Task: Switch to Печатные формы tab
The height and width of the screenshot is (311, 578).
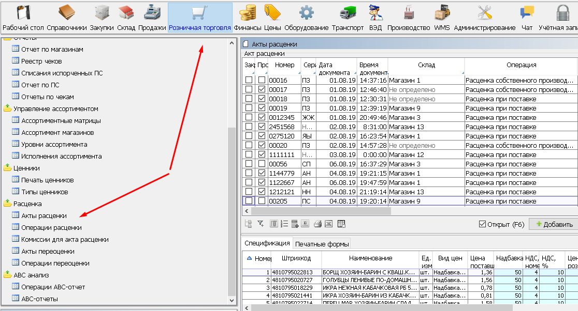Action: coord(322,244)
